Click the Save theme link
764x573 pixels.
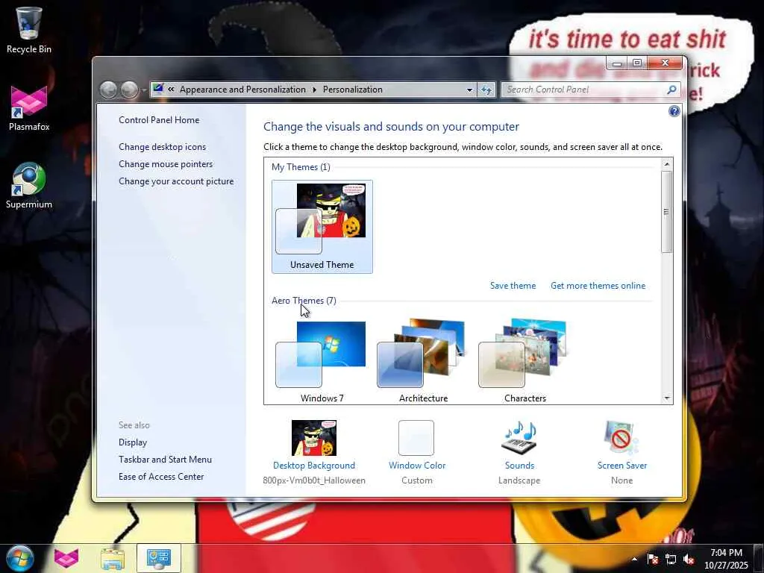[513, 286]
